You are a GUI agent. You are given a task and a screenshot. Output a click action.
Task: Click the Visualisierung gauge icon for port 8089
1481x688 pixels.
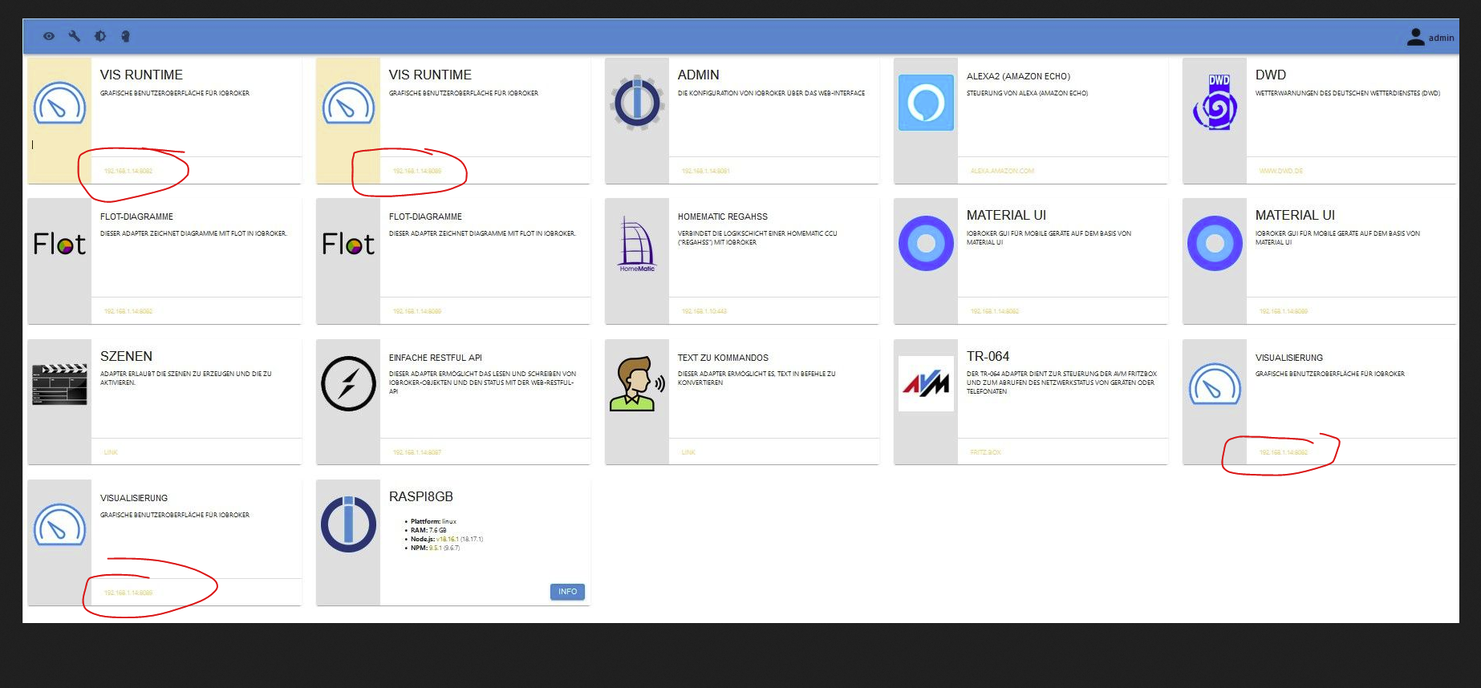(x=59, y=525)
